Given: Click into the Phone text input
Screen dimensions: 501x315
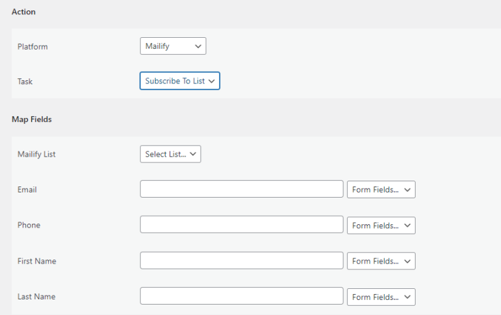Looking at the screenshot, I should [241, 224].
